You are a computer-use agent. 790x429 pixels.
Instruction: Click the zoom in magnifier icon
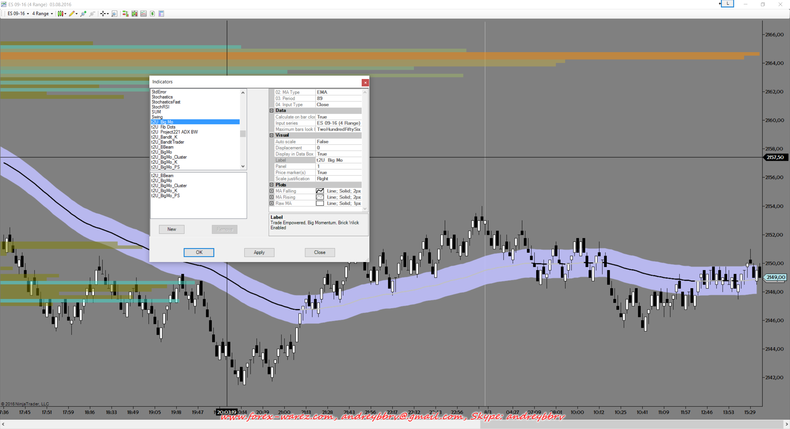(83, 14)
